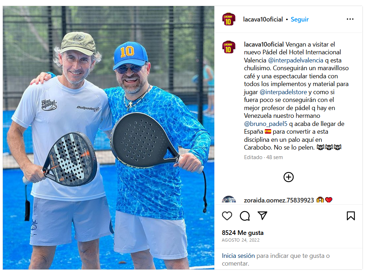Screen dimensions: 365x273
Task: Open the three-dot more options menu
Action: click(x=350, y=19)
